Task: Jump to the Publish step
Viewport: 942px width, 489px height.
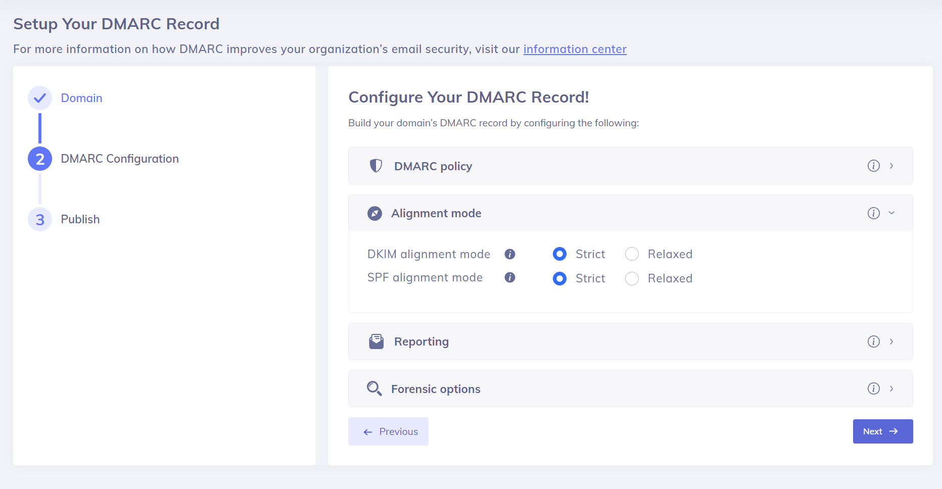Action: [x=80, y=219]
